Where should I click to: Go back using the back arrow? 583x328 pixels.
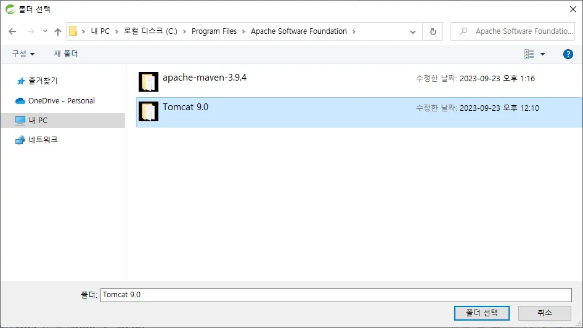12,31
